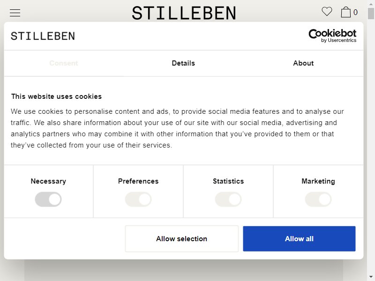Click the cart item count number
Screen dimensions: 375x281
pos(355,12)
